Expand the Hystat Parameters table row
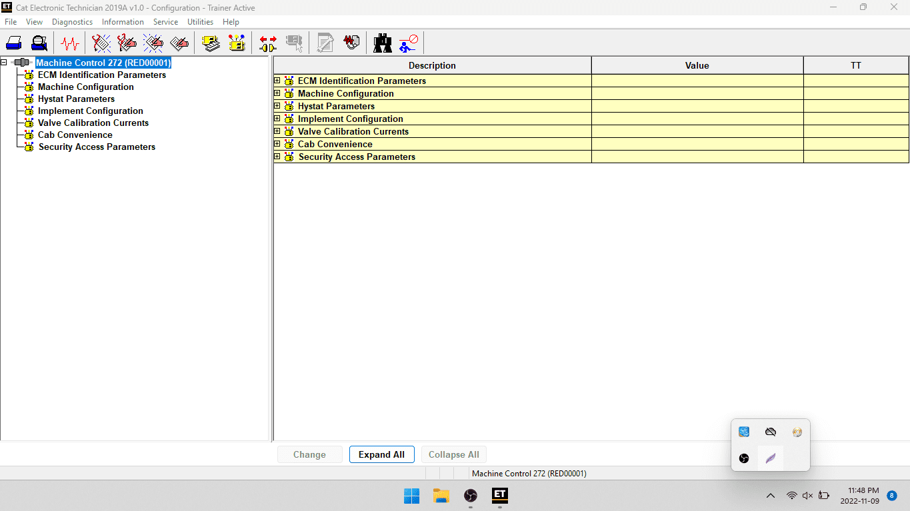This screenshot has width=910, height=511. [277, 106]
